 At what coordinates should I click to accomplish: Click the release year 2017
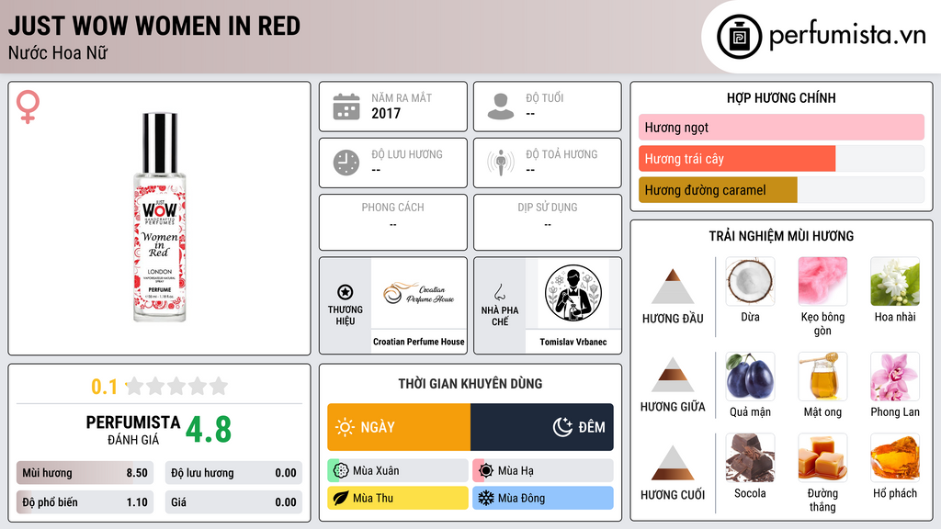[386, 113]
